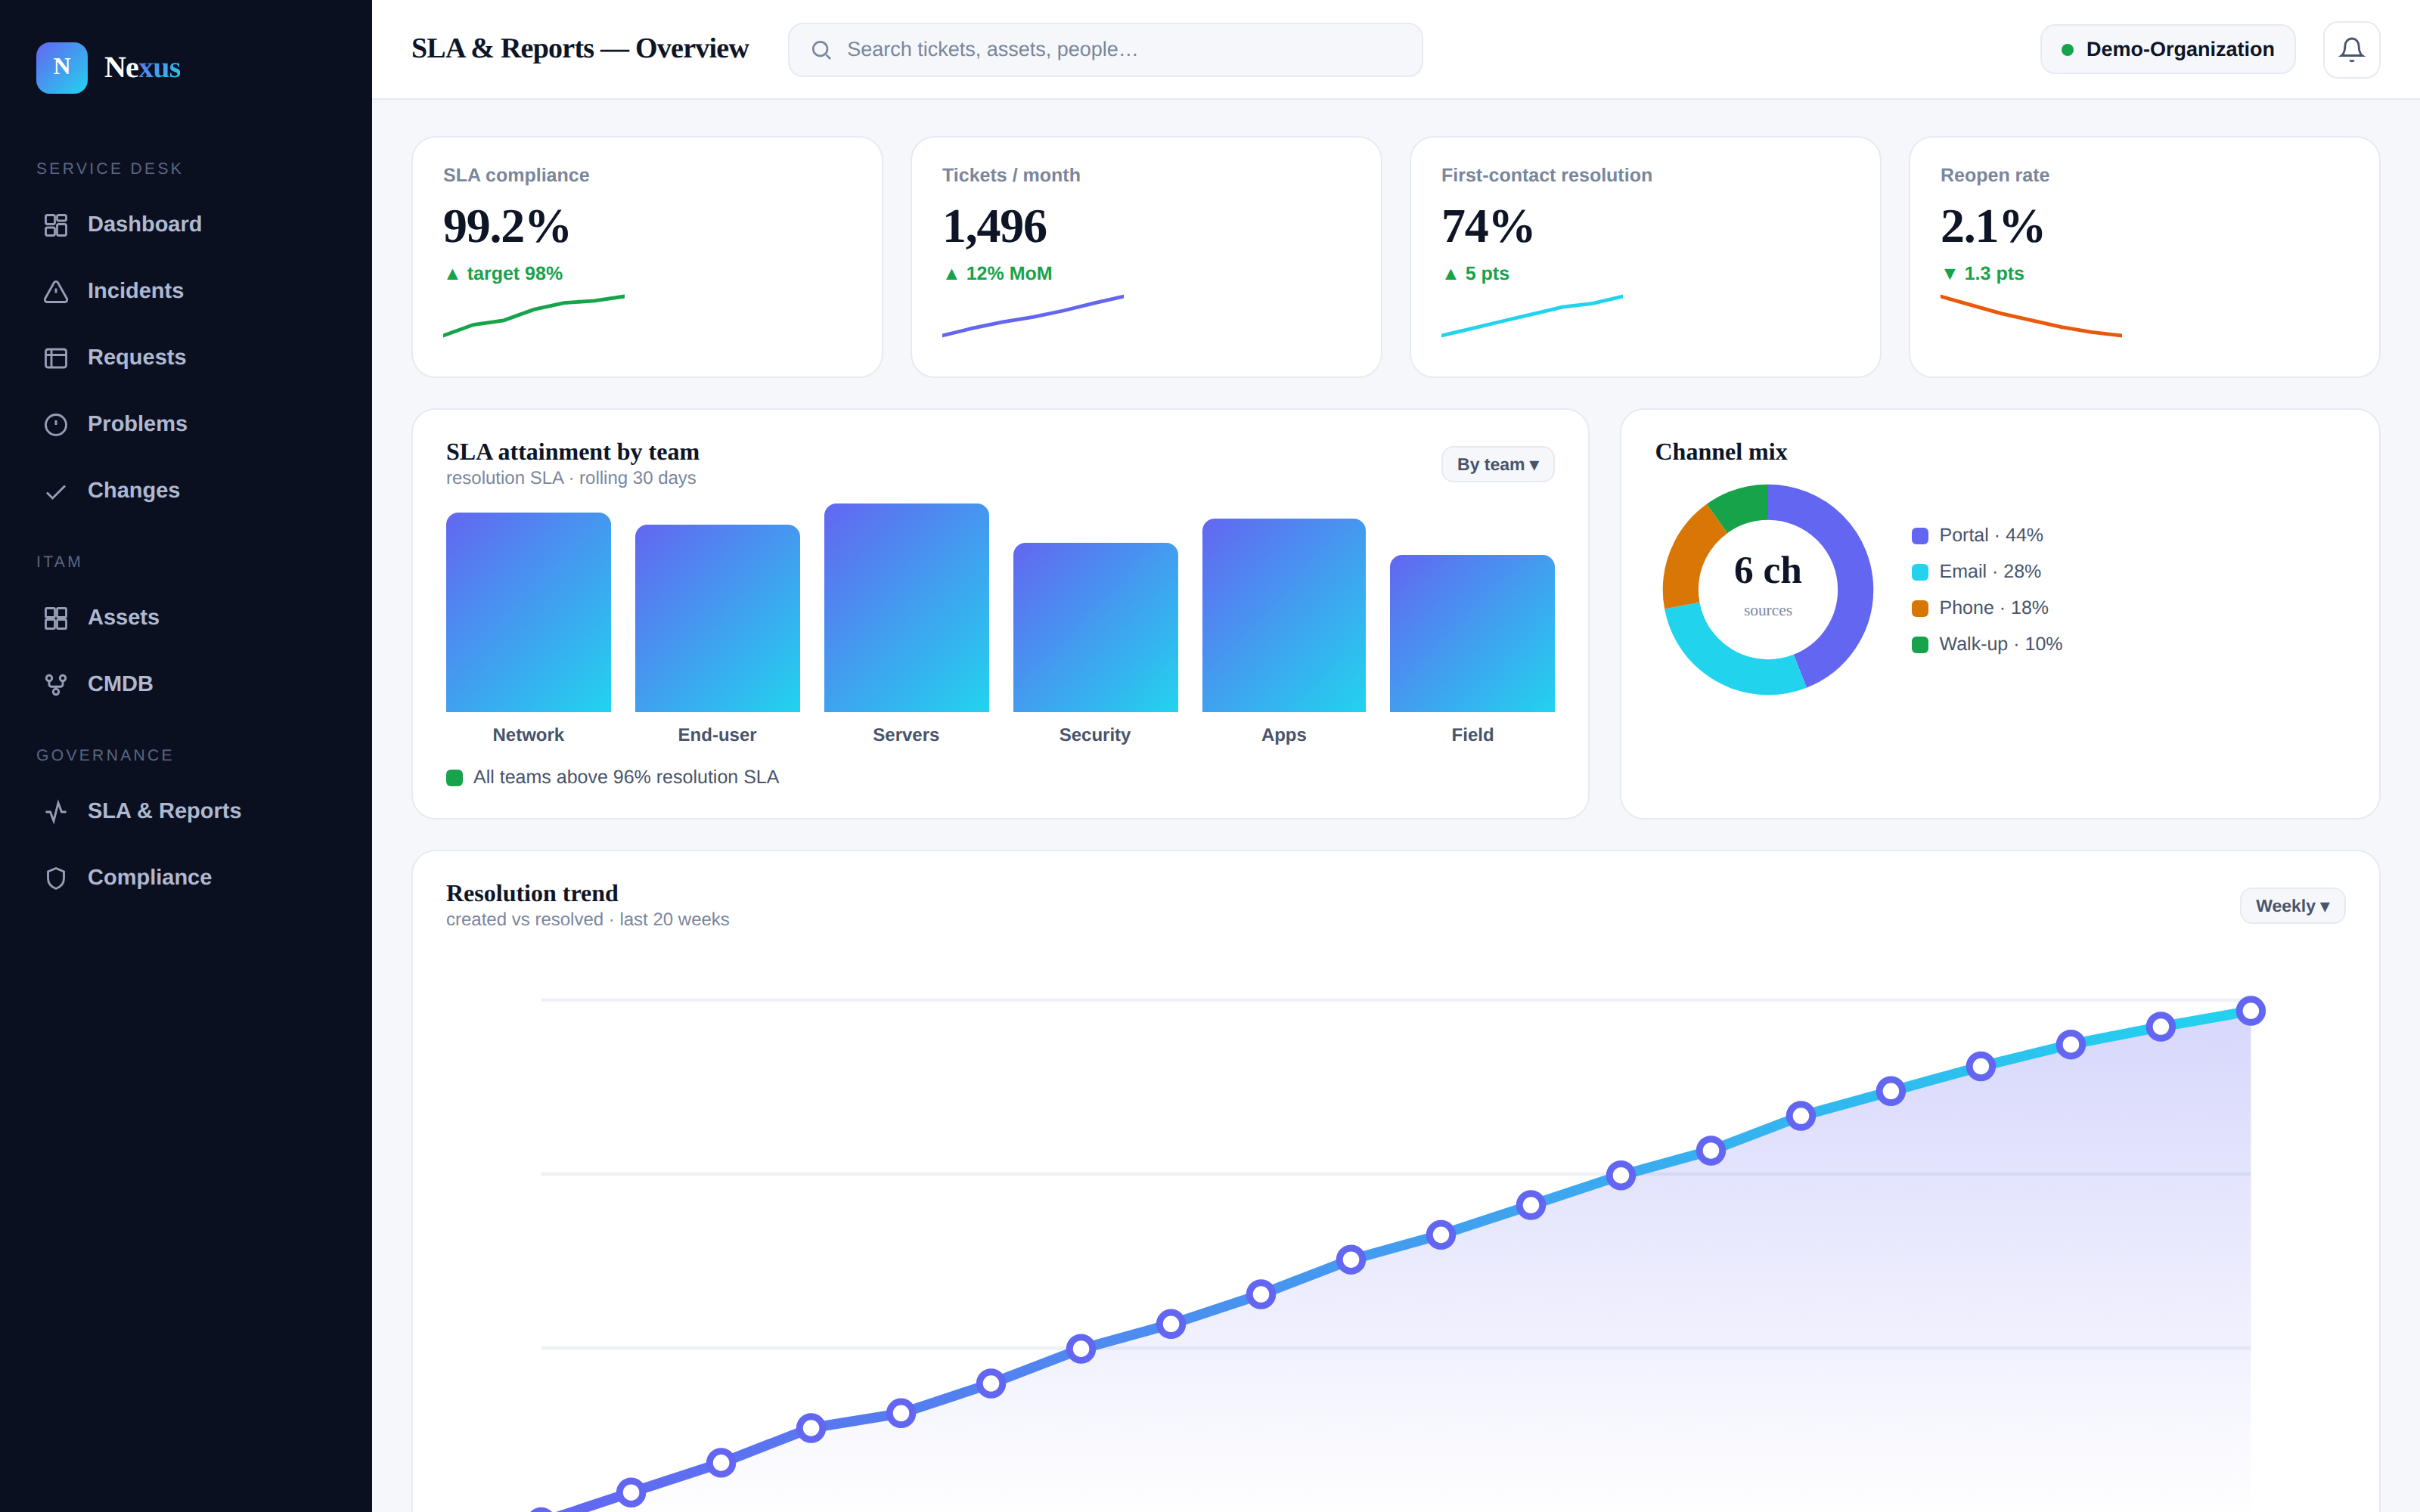Click 'Resolution trend' heading
Viewport: 2420px width, 1512px height.
tap(532, 893)
